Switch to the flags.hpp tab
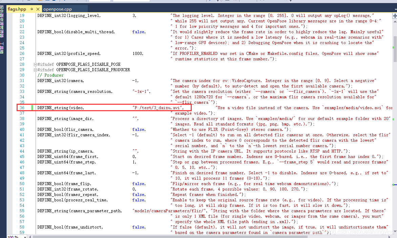 click(17, 9)
